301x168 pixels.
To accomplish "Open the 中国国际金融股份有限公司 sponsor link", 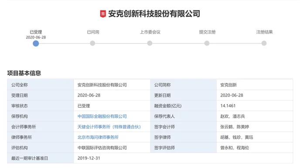I will [x=102, y=117].
